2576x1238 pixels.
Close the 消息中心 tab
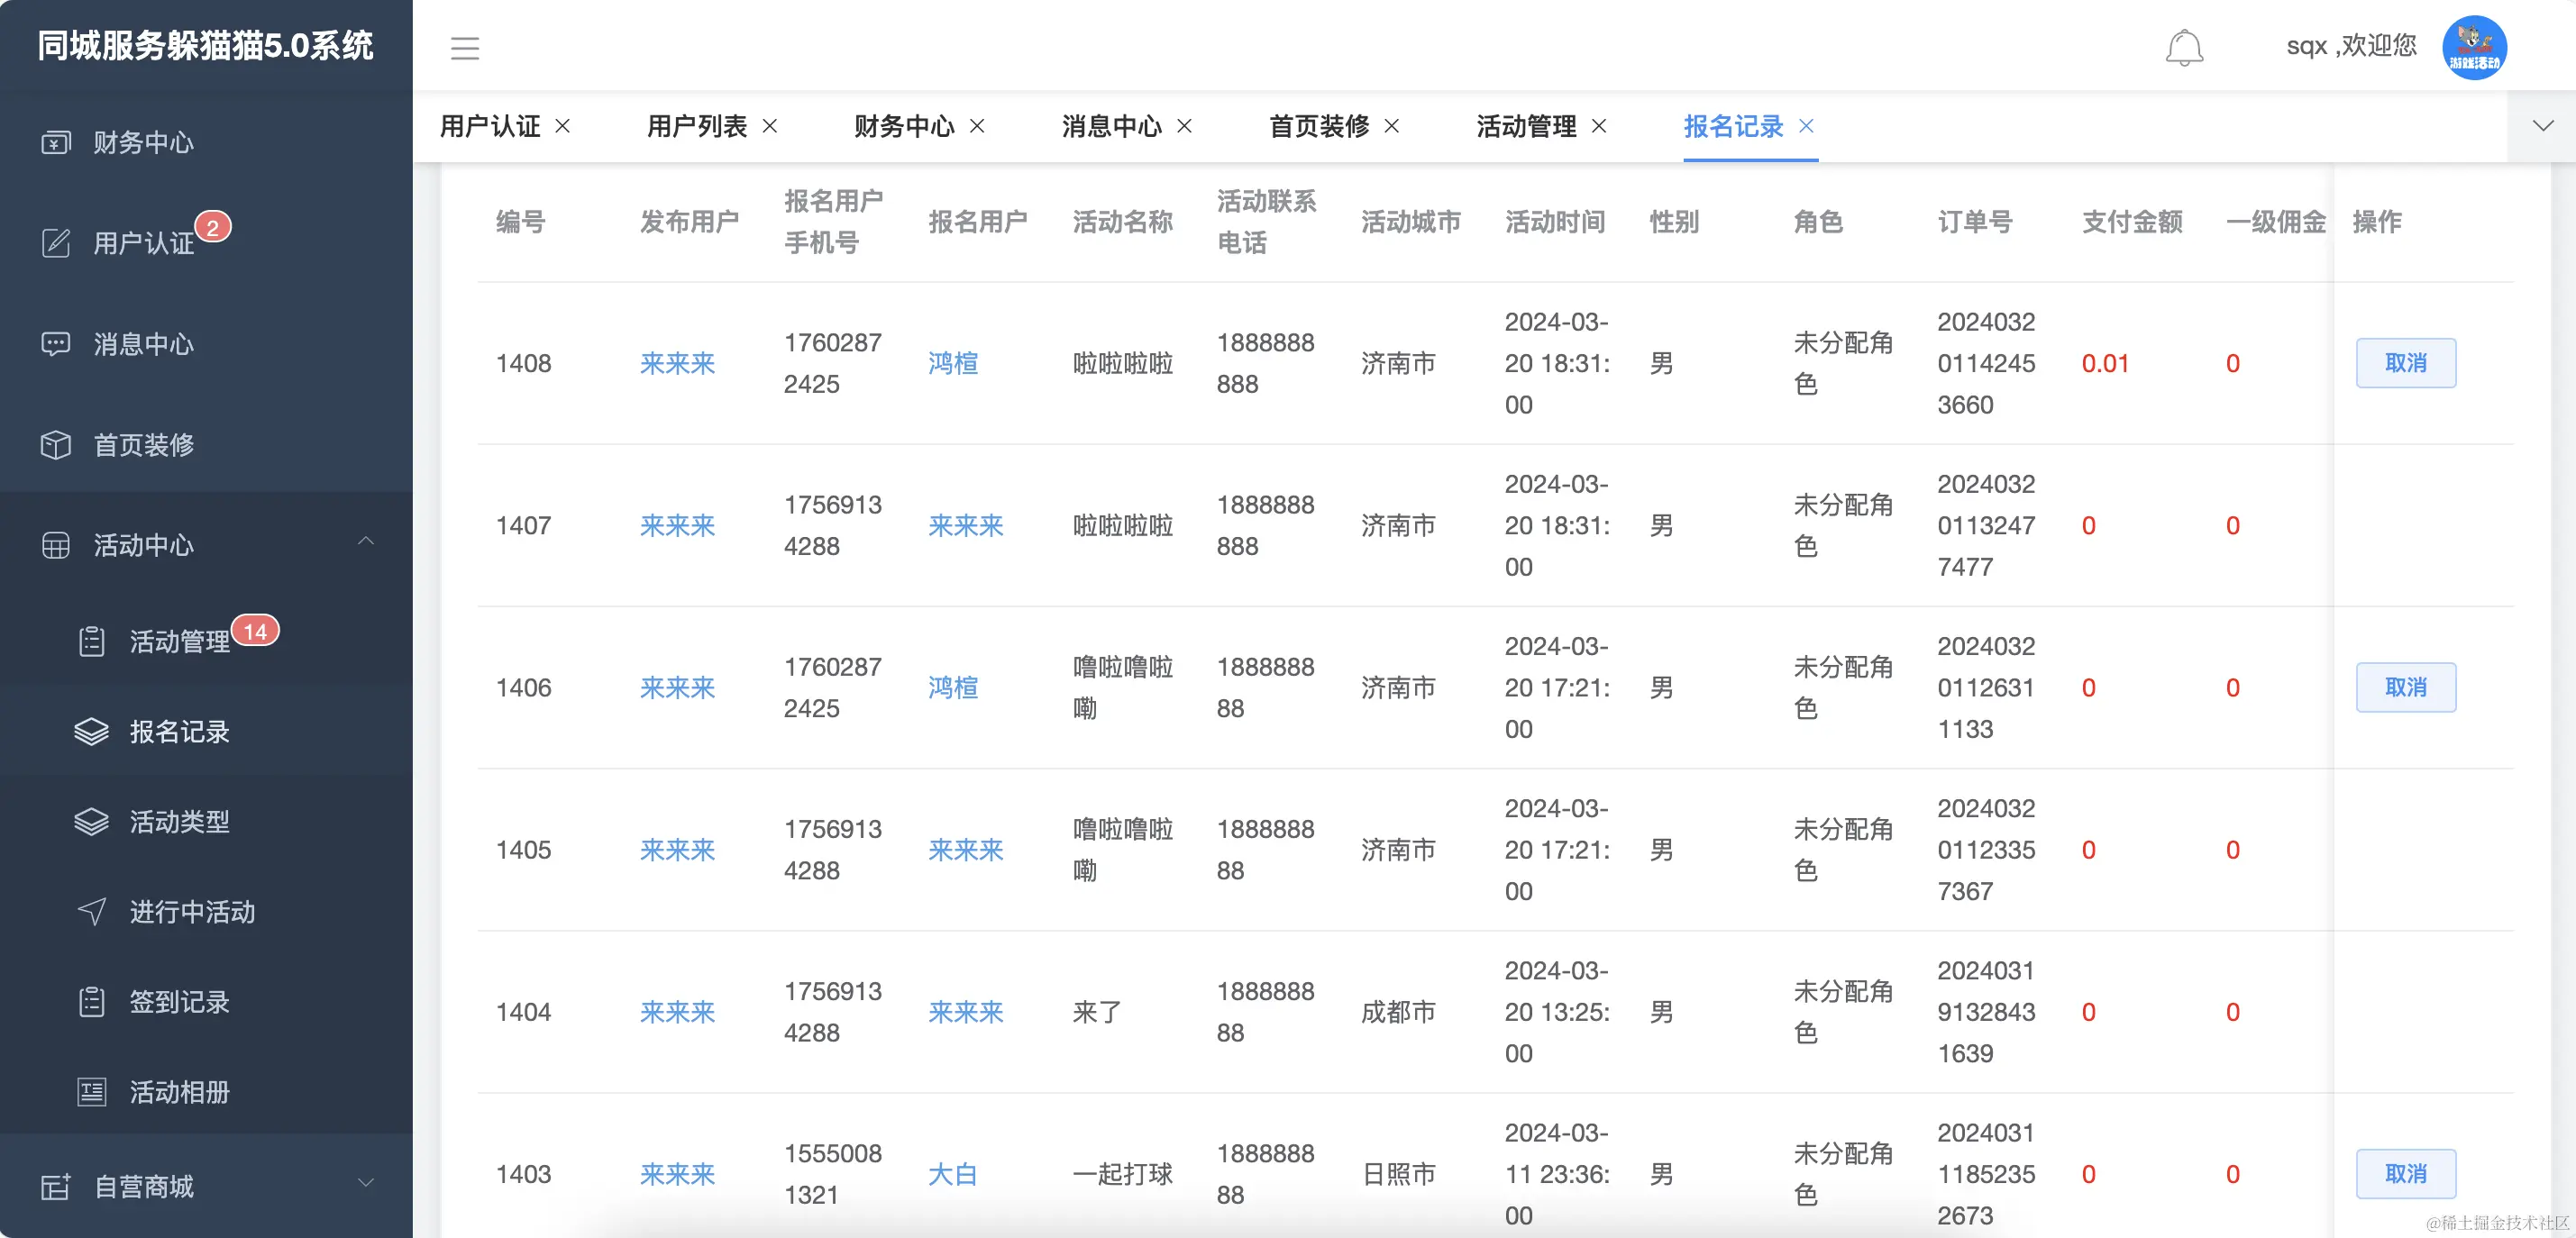pyautogui.click(x=1185, y=127)
